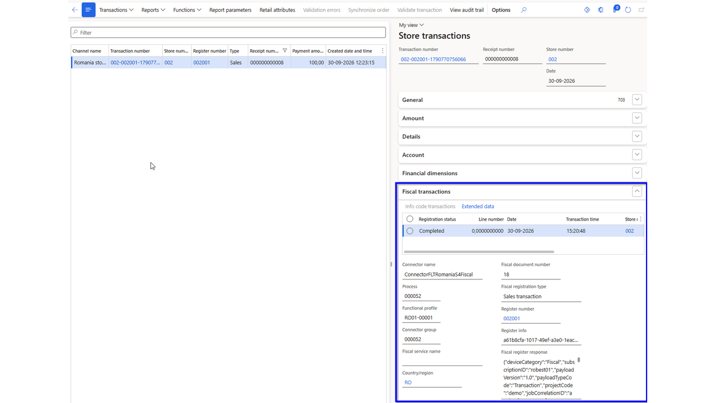Click the grid Filter input field
The width and height of the screenshot is (716, 403).
coord(228,32)
